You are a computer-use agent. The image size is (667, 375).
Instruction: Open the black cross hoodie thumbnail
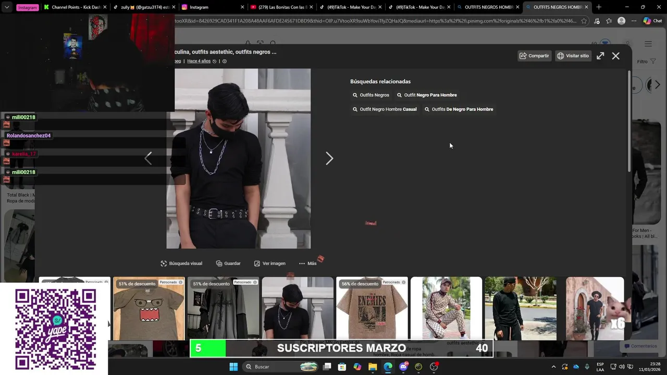pyautogui.click(x=223, y=308)
